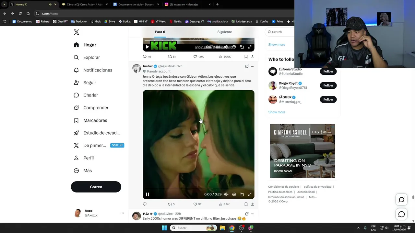Open more options on Vic post
This screenshot has height=233, width=415.
[253, 214]
